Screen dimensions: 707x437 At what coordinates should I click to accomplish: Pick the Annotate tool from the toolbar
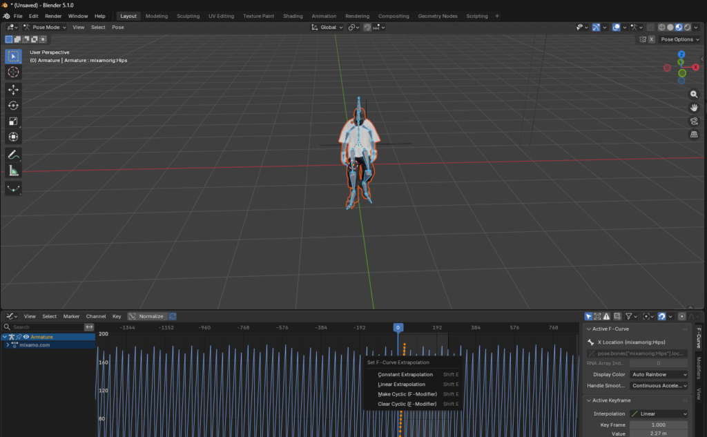click(x=13, y=155)
